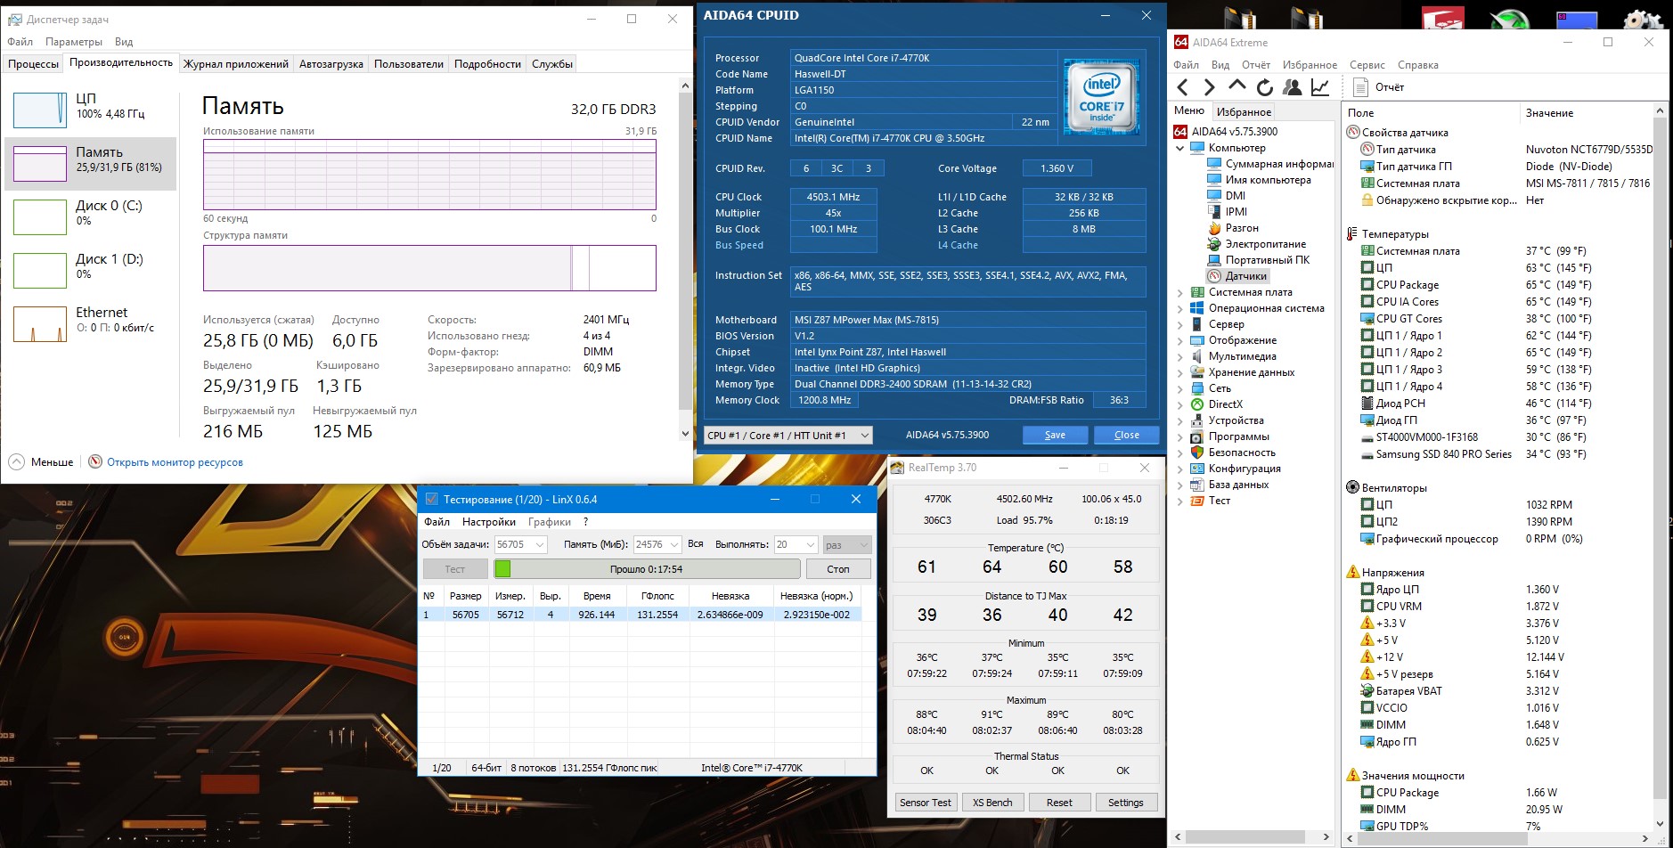Open the Настройки menu in LinX
The width and height of the screenshot is (1673, 848).
489,522
